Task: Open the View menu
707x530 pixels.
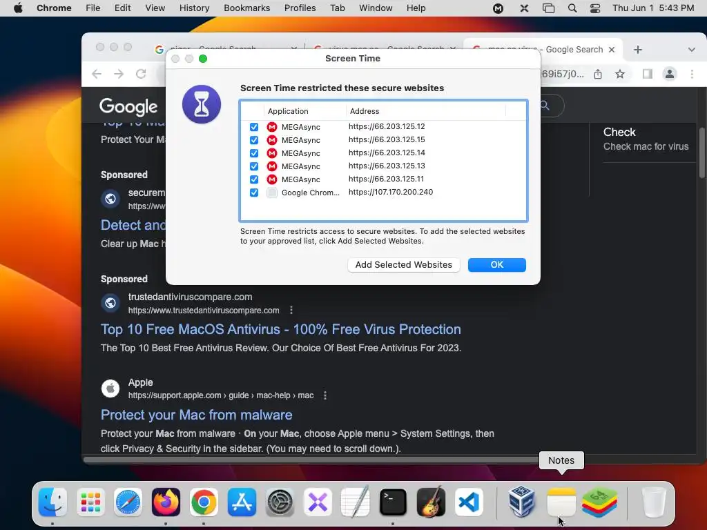Action: (x=155, y=8)
